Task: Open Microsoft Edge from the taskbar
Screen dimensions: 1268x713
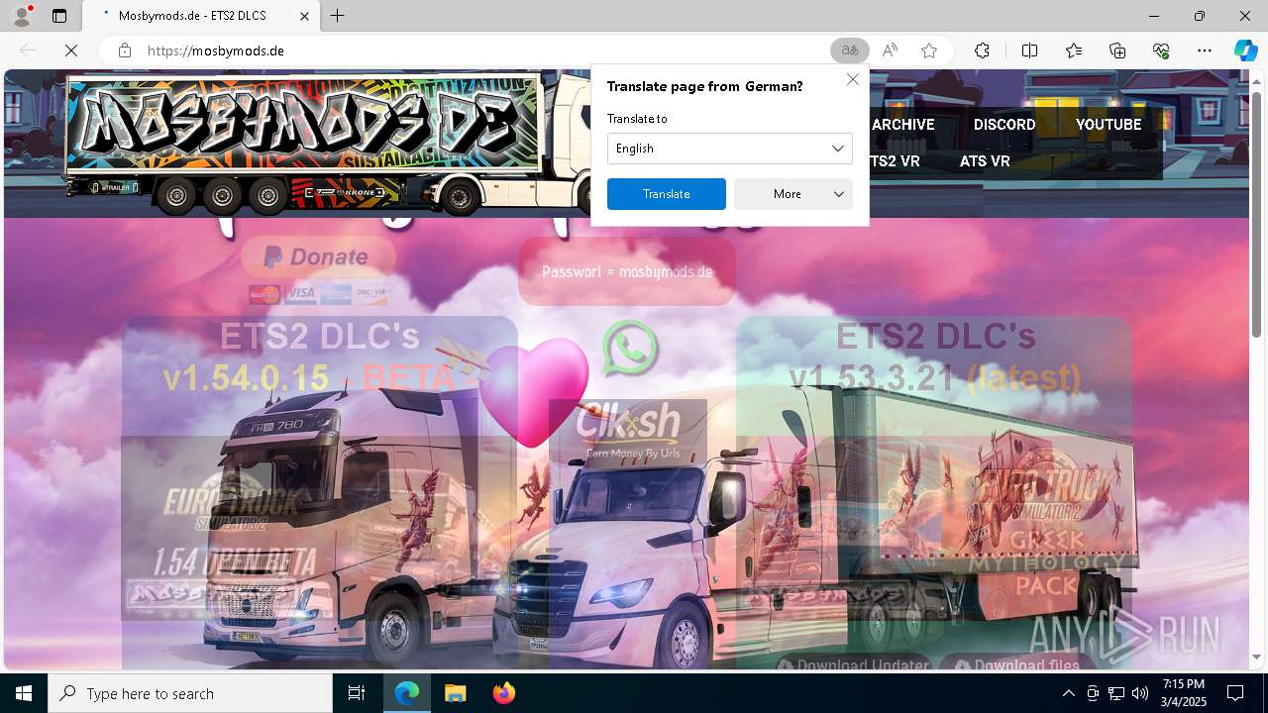Action: click(407, 693)
